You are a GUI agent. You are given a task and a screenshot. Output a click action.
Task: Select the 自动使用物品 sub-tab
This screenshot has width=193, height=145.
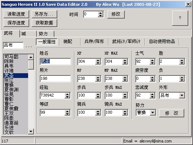click(162, 42)
